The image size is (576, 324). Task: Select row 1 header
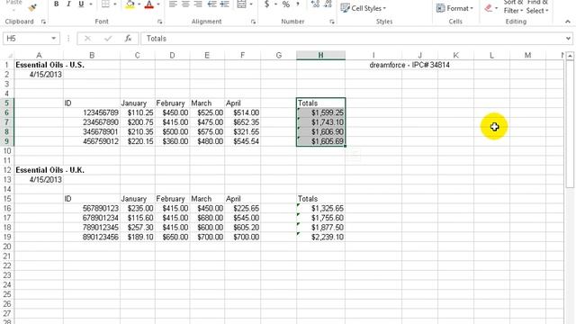(x=7, y=65)
